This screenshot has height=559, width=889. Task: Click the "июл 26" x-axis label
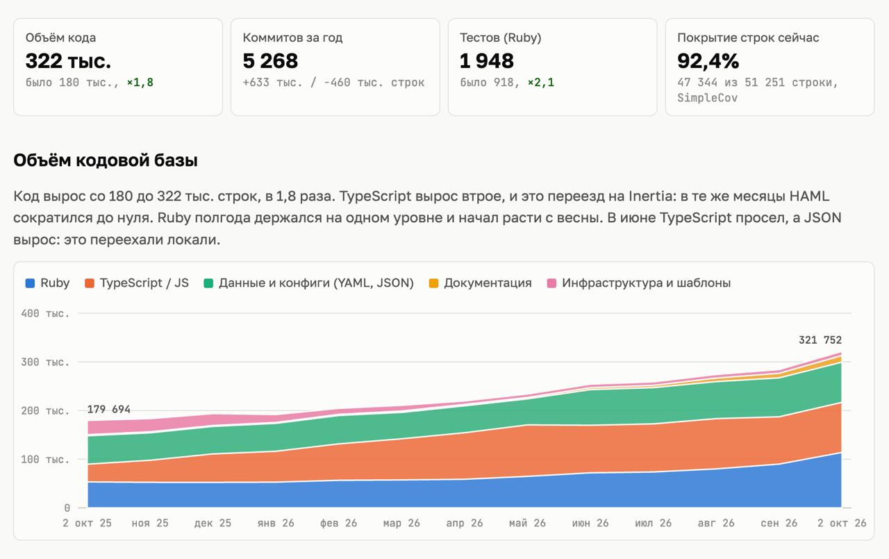(x=653, y=523)
